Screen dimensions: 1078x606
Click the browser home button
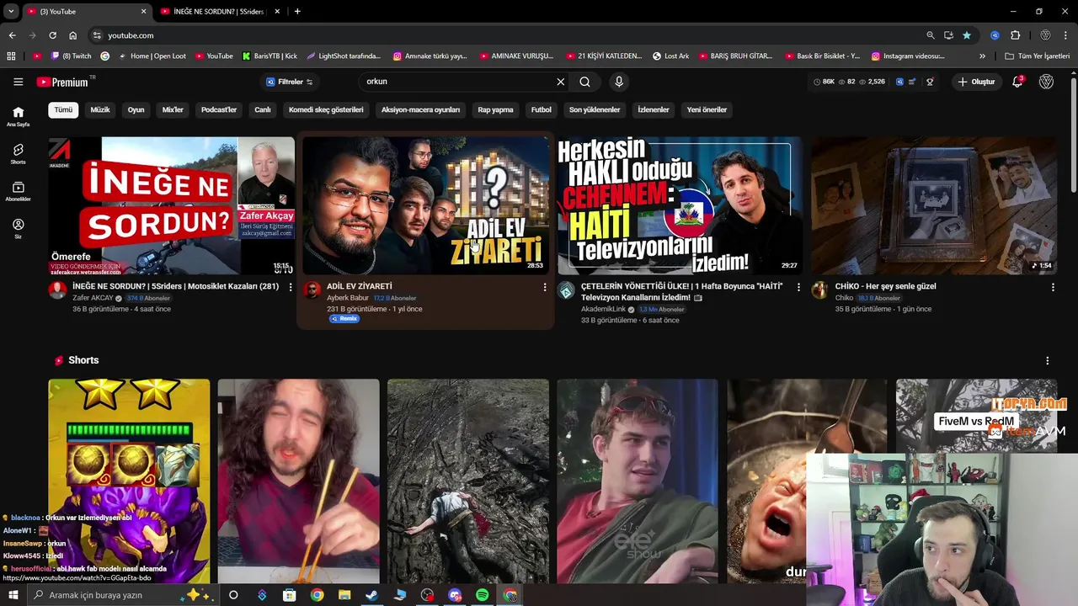pos(72,35)
